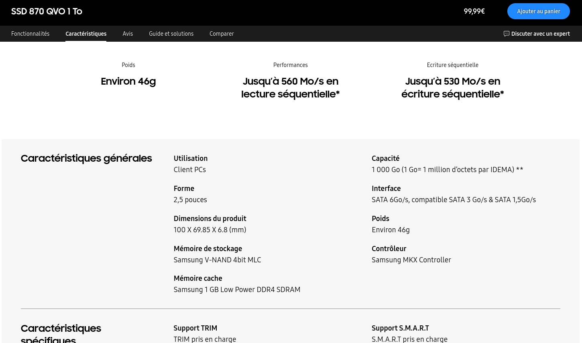Click the Caractéristiques générales section heading
The height and width of the screenshot is (343, 582).
point(86,158)
